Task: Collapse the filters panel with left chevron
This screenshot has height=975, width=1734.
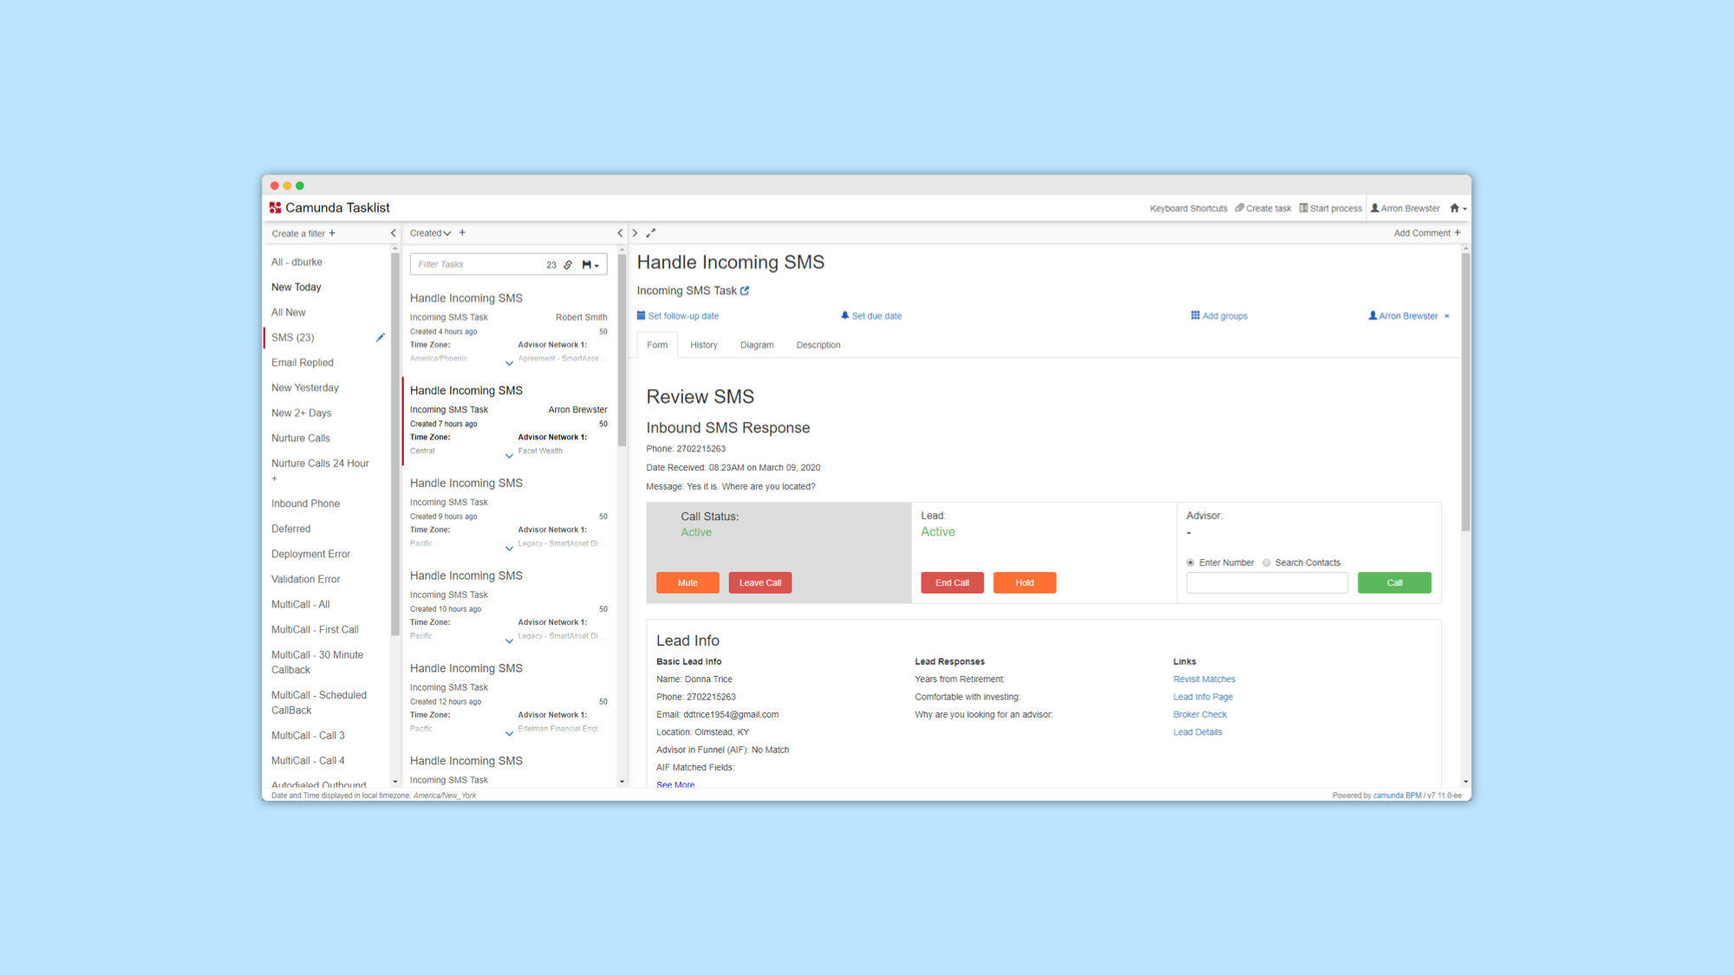Action: coord(393,233)
